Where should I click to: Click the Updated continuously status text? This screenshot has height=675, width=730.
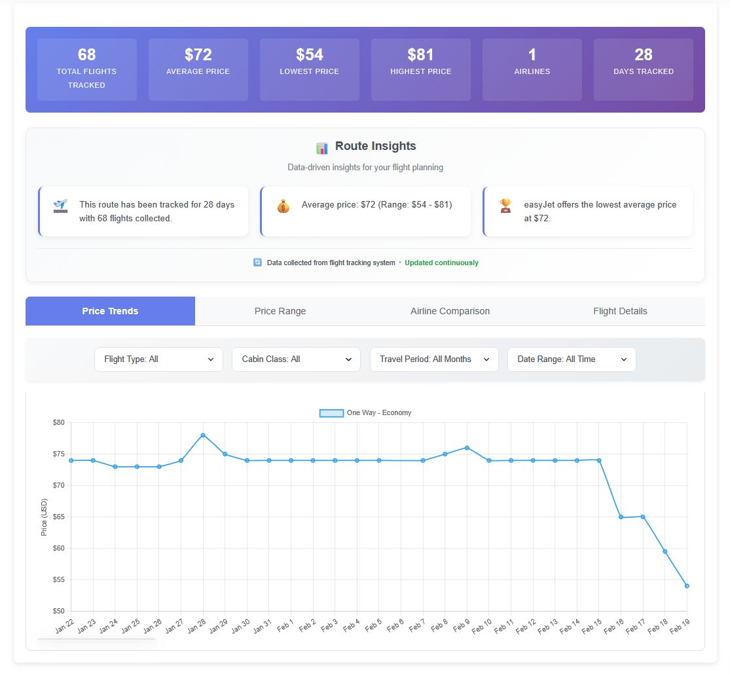(441, 263)
